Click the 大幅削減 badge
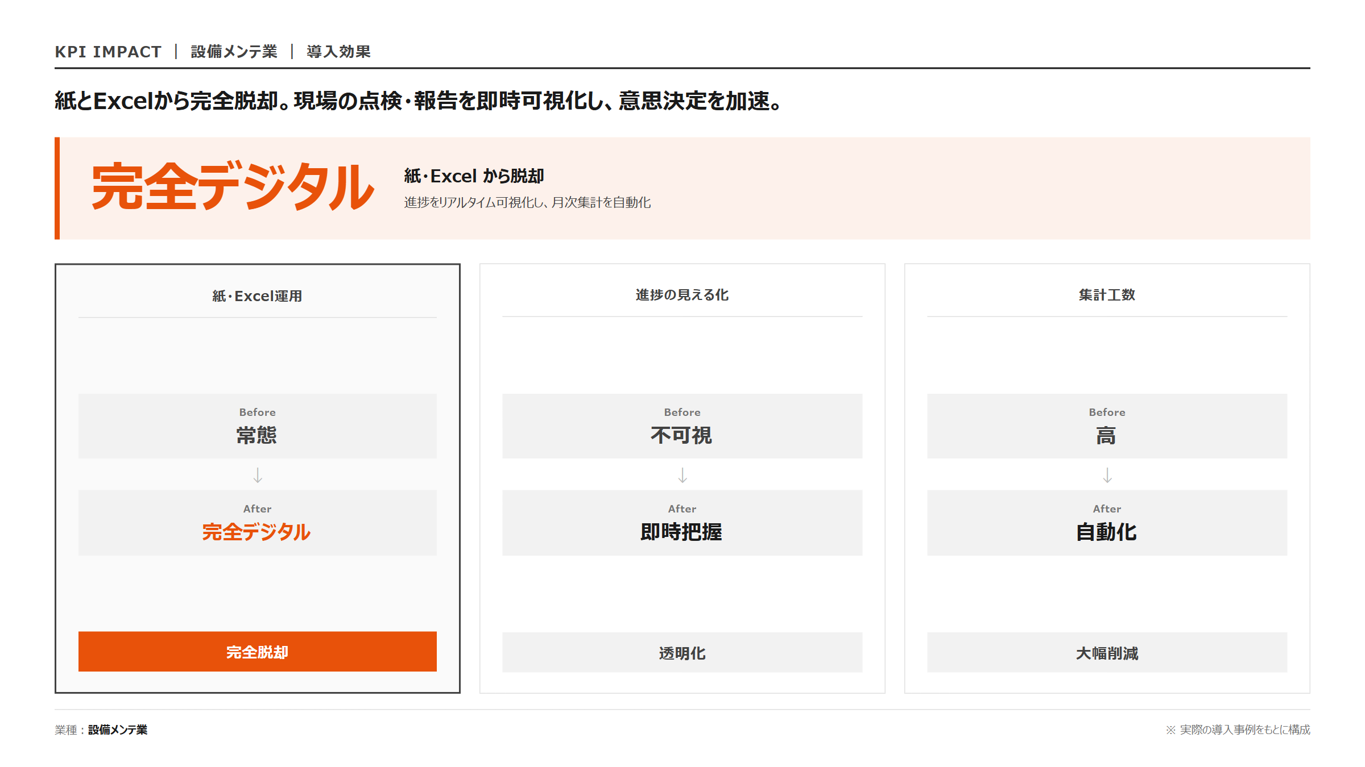1365x767 pixels. tap(1107, 652)
